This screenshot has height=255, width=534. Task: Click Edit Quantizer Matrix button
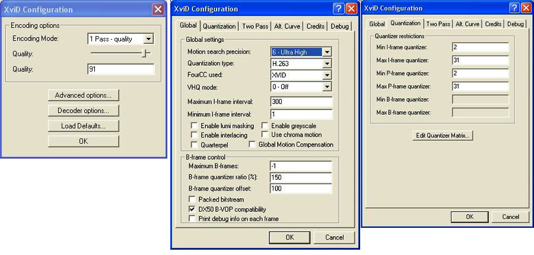point(443,135)
